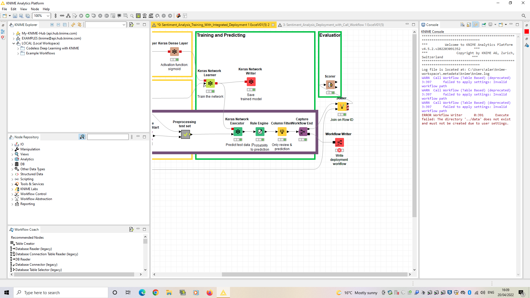Click the Edit node comment icon

(x=119, y=16)
